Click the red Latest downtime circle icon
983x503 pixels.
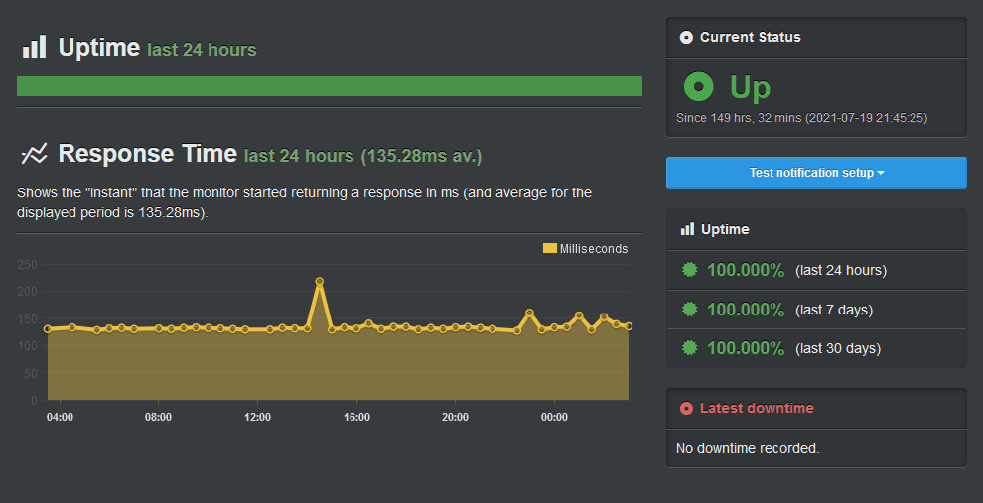[686, 409]
